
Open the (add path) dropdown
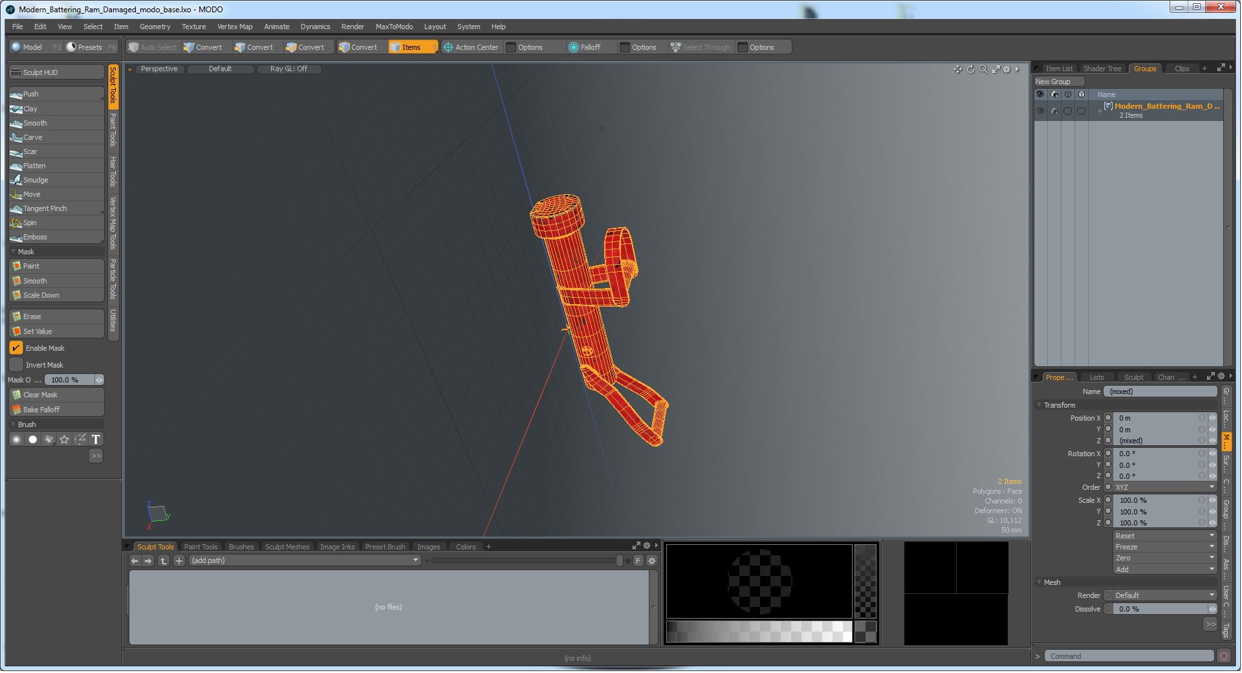pyautogui.click(x=305, y=561)
